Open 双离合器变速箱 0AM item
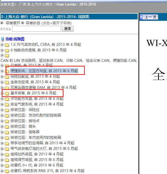 (x=43, y=87)
